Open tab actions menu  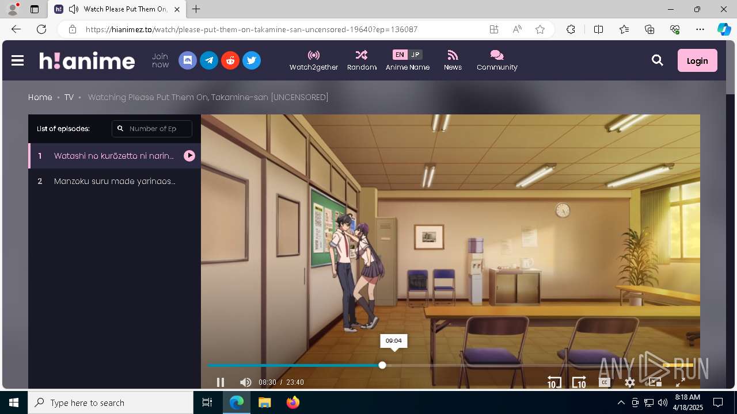tap(35, 9)
